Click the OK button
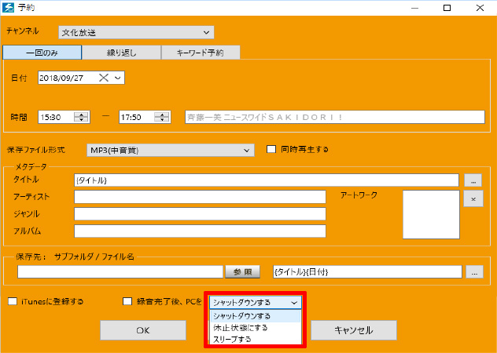497x353 pixels. [143, 330]
